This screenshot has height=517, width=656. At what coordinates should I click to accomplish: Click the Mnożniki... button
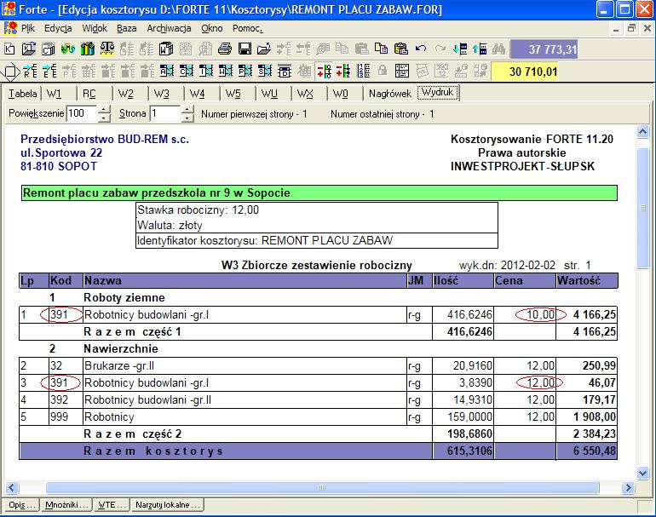66,505
